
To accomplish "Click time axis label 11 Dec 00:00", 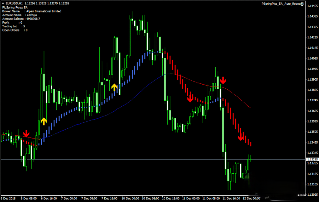I will click(x=191, y=198).
